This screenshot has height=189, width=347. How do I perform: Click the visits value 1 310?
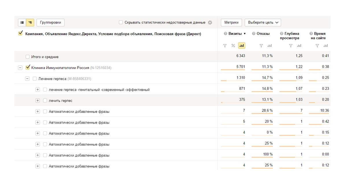pyautogui.click(x=241, y=78)
